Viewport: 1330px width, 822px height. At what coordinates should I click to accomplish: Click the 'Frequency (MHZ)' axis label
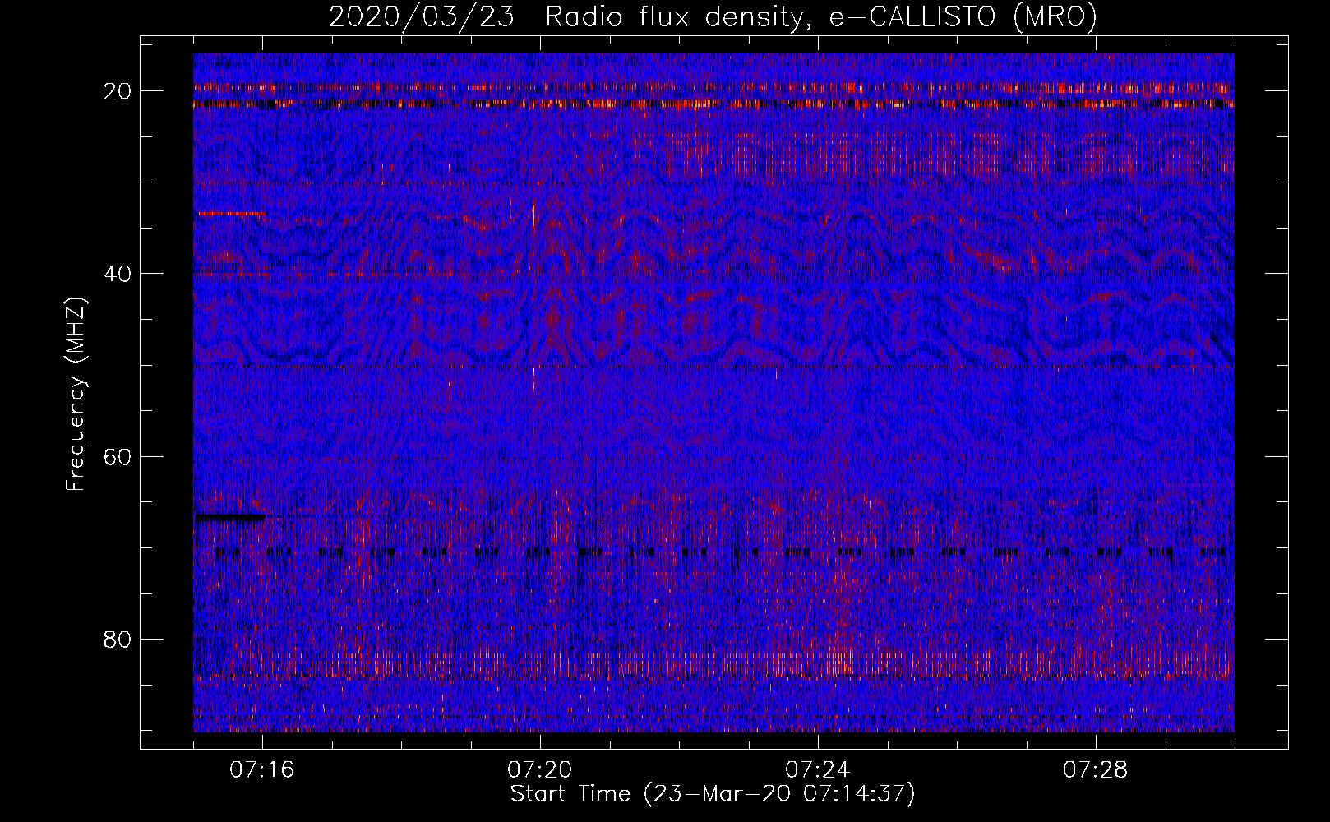coord(76,395)
